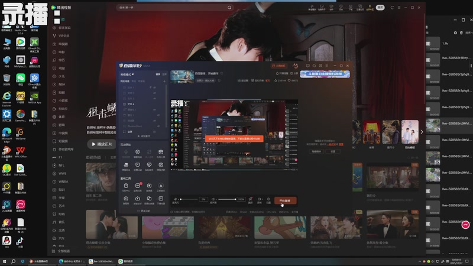Open the 设置 gear icon beside start button
The width and height of the screenshot is (473, 266).
(x=268, y=199)
